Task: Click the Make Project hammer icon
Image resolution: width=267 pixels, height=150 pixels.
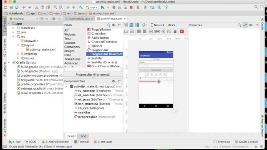Action: coord(81,7)
